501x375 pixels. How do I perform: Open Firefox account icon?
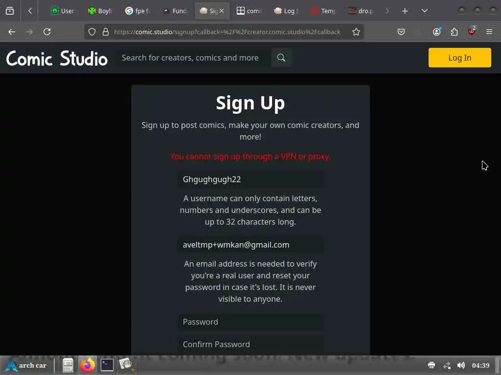point(437,32)
